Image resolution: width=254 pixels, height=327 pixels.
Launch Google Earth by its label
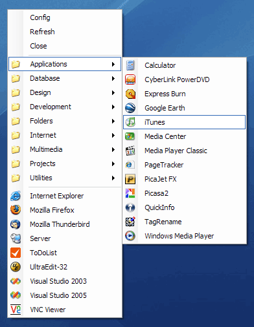click(165, 108)
